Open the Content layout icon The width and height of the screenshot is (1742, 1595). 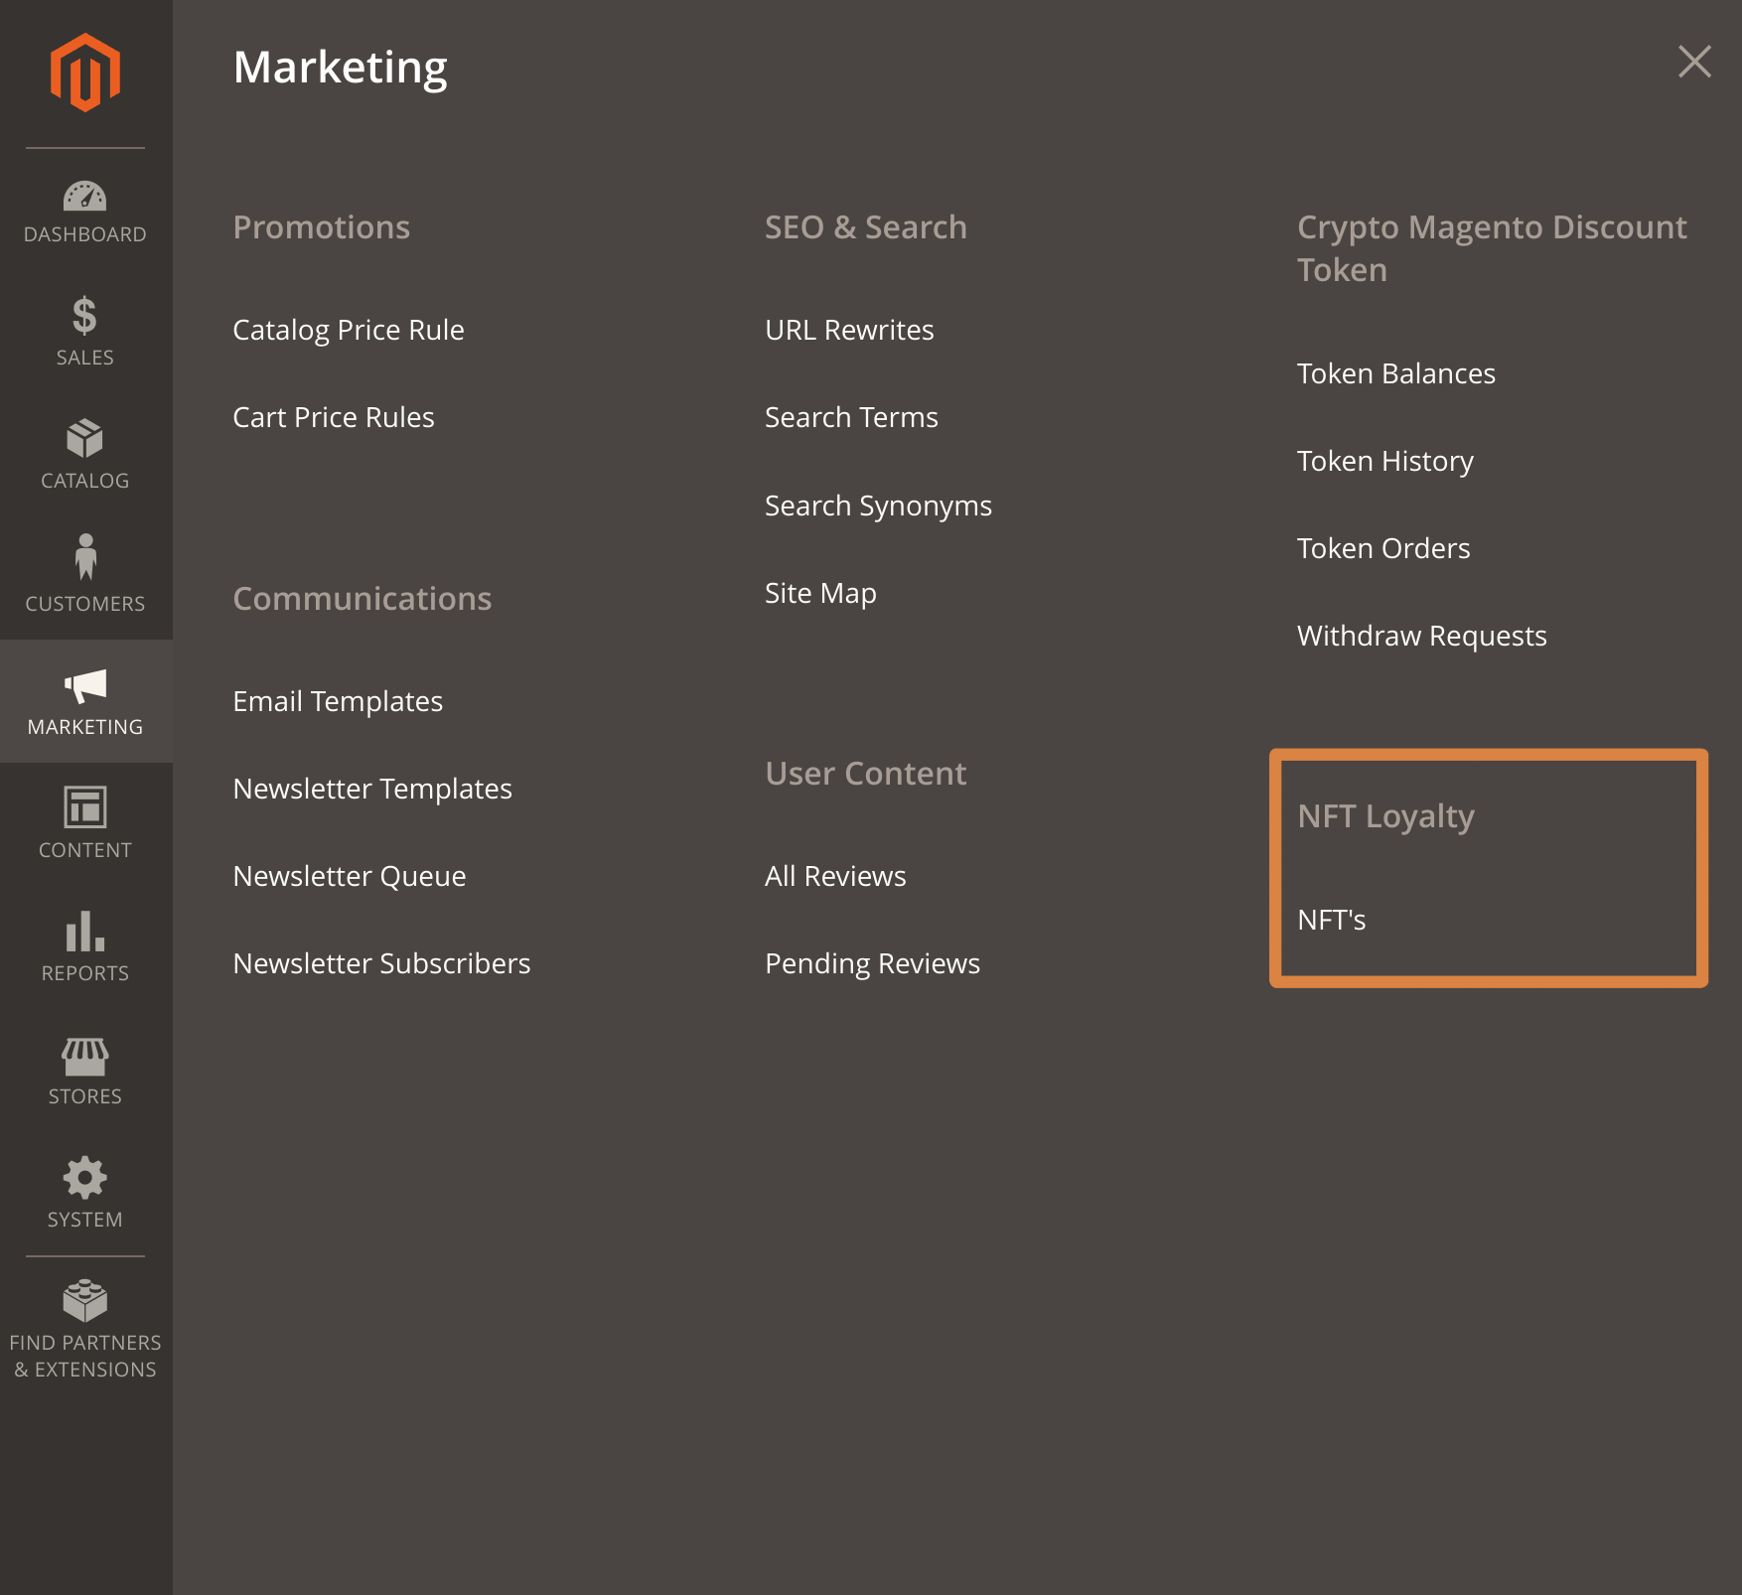point(85,807)
